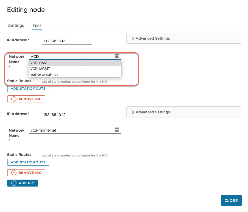Click the IP Address field showing 192.168.15.12
The image size is (248, 212).
pyautogui.click(x=67, y=41)
